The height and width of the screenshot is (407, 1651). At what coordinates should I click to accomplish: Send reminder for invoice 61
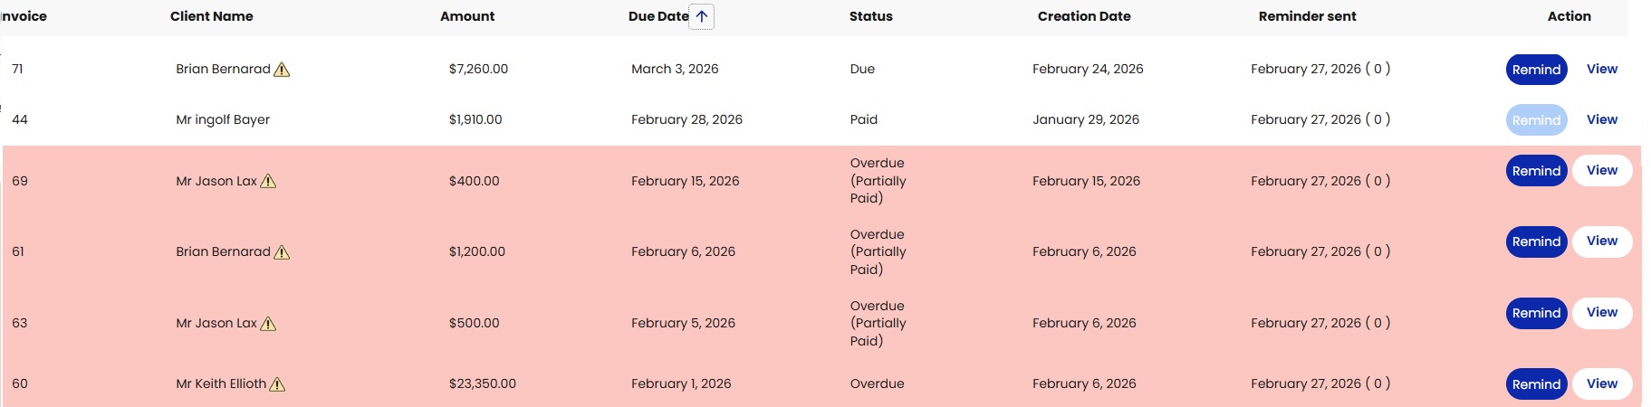(1536, 241)
